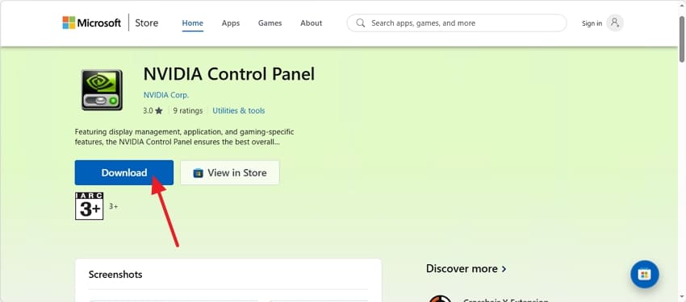Click the 3.0 star rating
Image resolution: width=686 pixels, height=302 pixels.
tap(153, 111)
